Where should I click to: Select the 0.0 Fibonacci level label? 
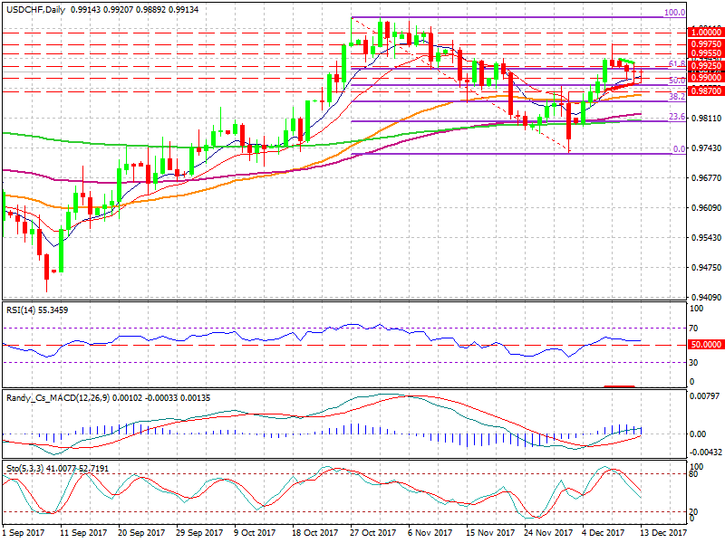click(677, 149)
